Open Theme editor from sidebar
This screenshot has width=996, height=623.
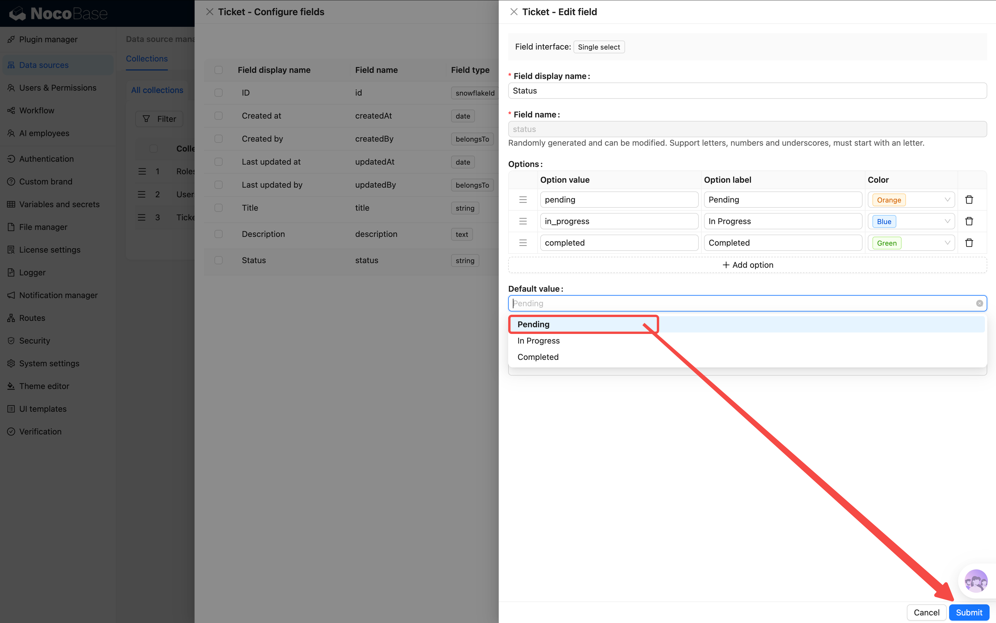44,386
